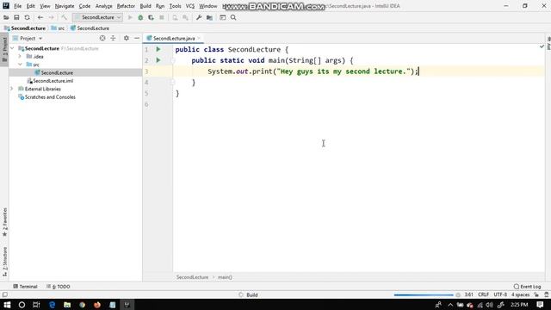Image resolution: width=551 pixels, height=310 pixels.
Task: Click the 3:61 cursor position indicator
Action: [x=468, y=294]
